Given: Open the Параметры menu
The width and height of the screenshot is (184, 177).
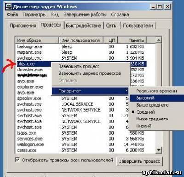Looking at the screenshot, I should coord(34,15).
